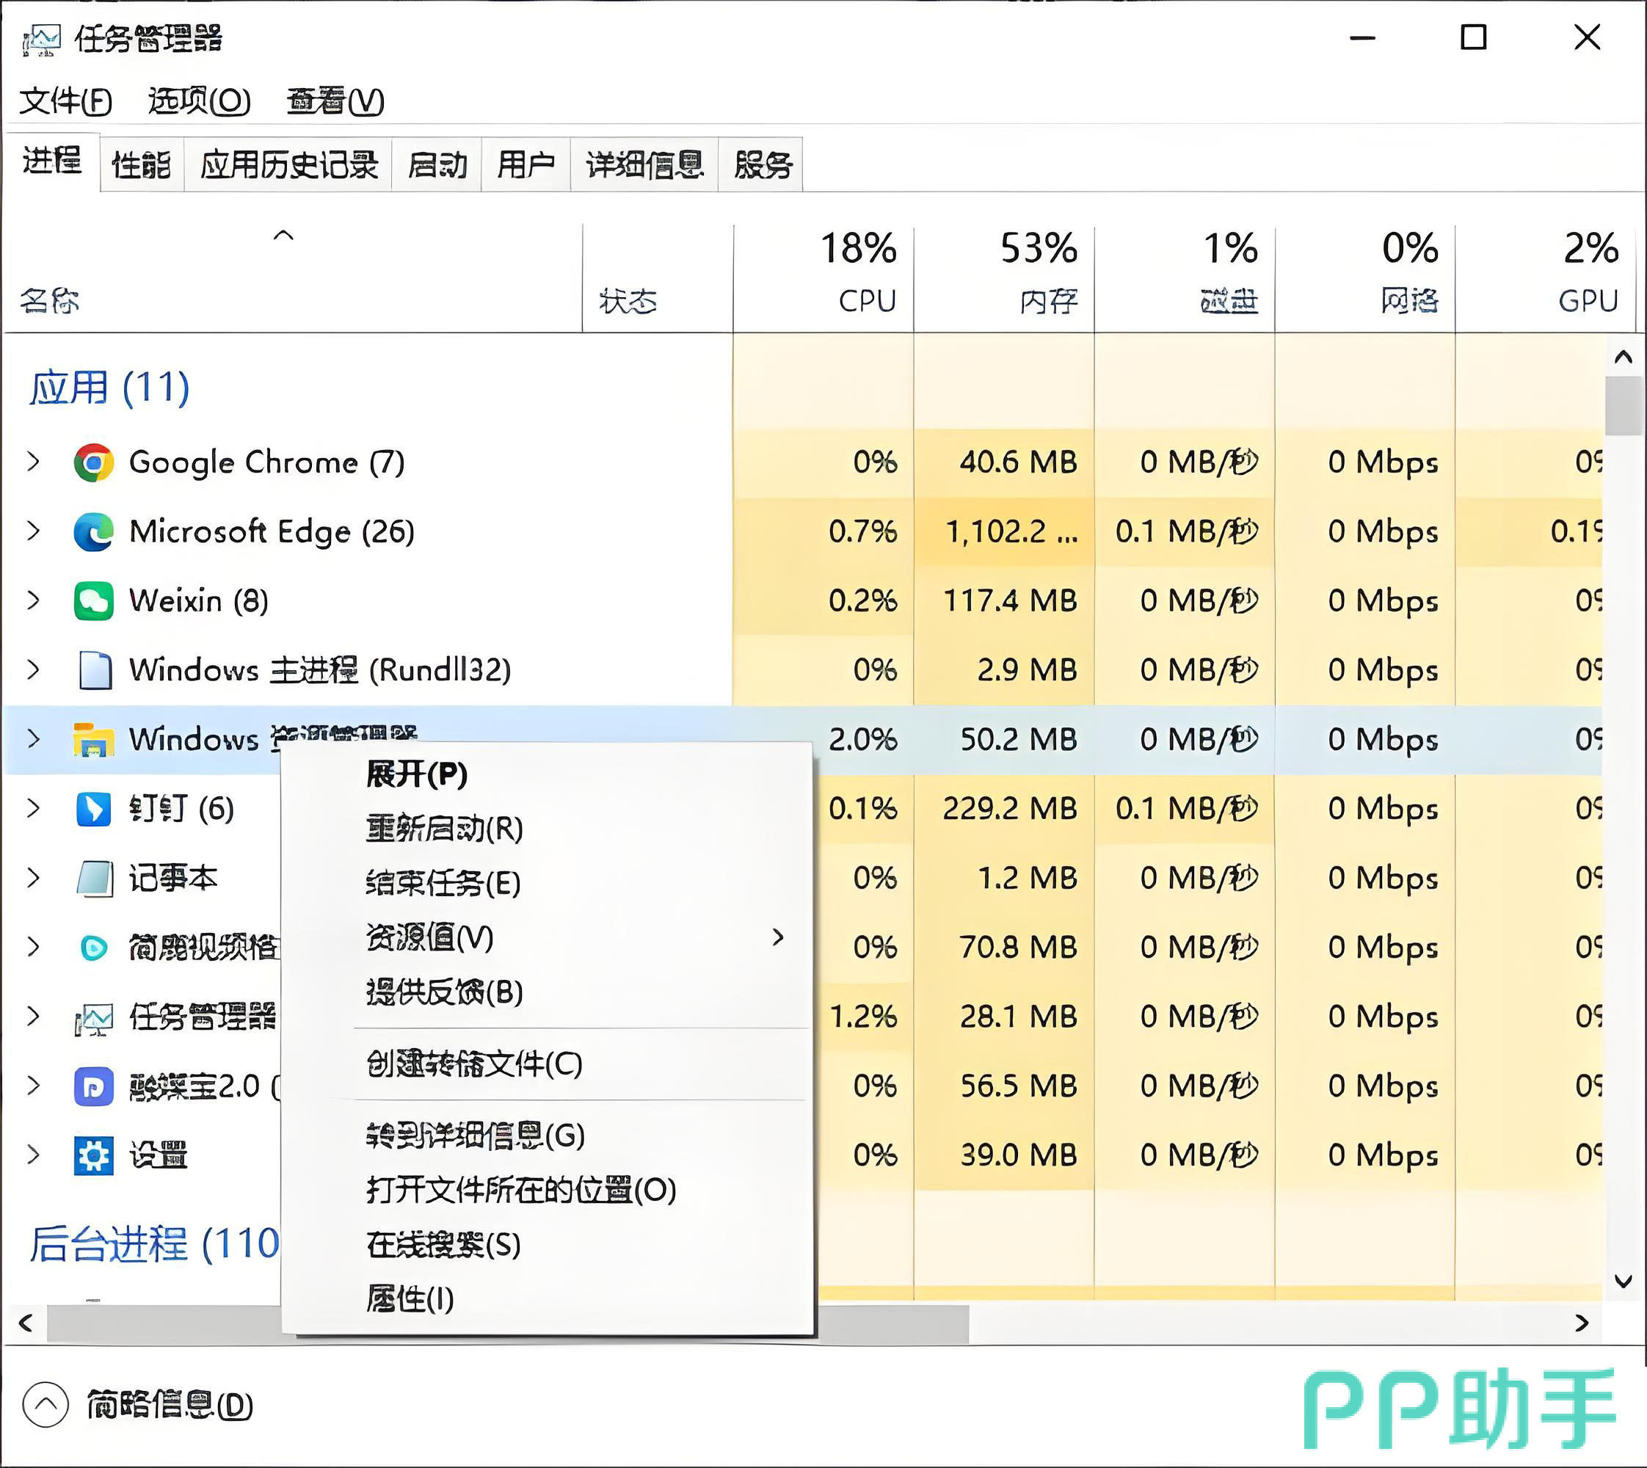Click the vertical scrollbar down arrow
Viewport: 1647px width, 1468px height.
1624,1281
